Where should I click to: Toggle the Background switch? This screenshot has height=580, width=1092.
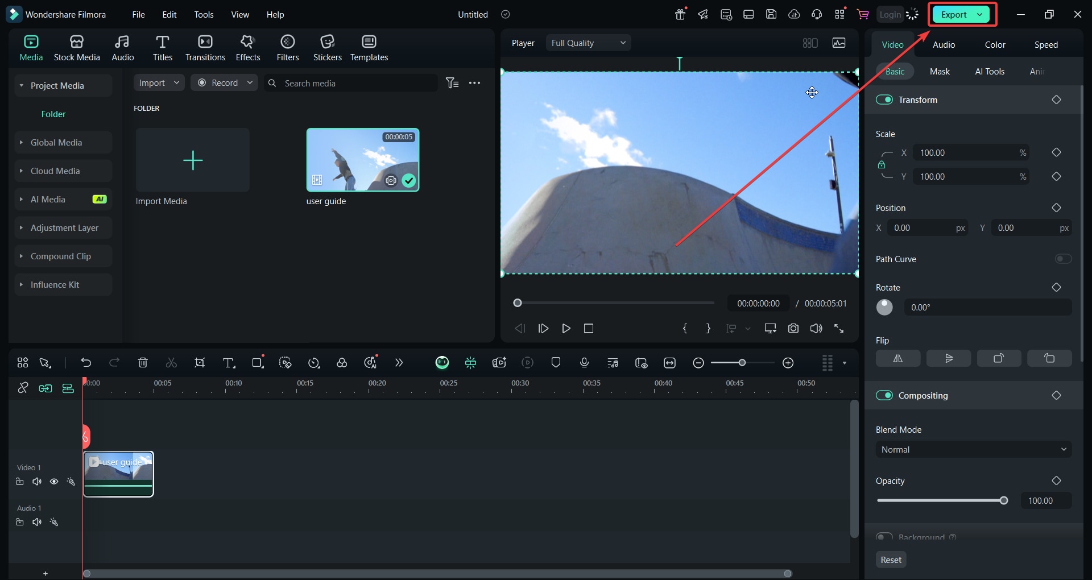[x=884, y=537]
